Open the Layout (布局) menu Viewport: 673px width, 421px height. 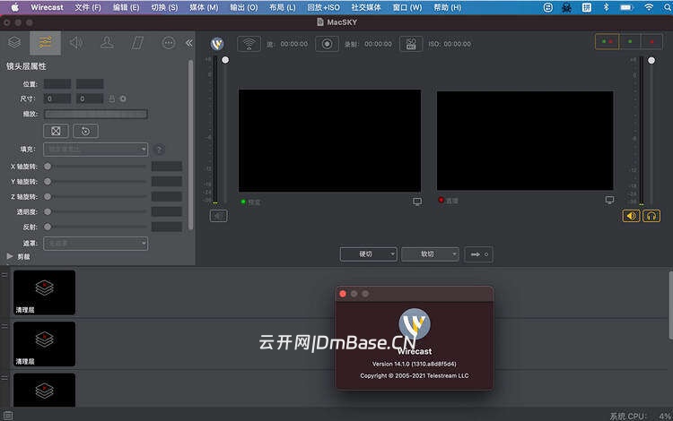click(x=282, y=7)
